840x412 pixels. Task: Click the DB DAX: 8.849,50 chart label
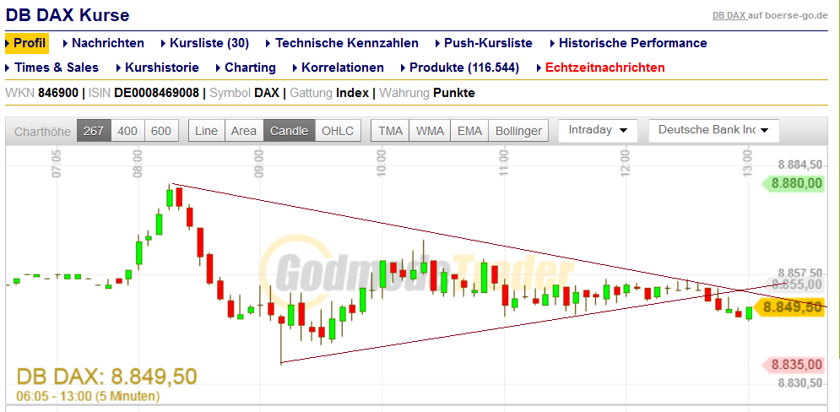106,376
